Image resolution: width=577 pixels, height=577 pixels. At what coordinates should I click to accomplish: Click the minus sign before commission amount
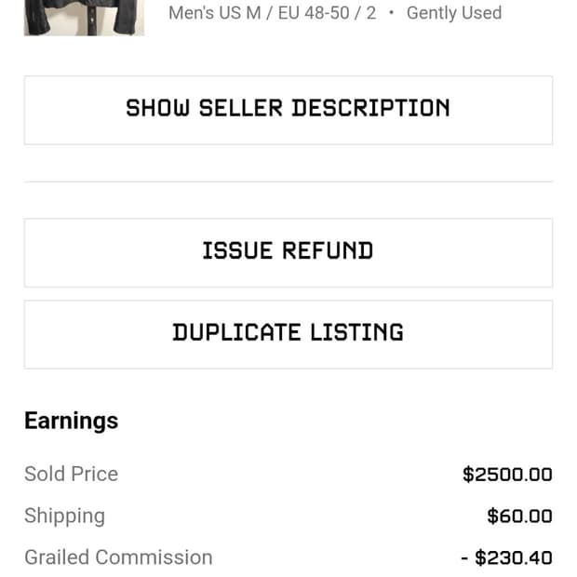[464, 557]
